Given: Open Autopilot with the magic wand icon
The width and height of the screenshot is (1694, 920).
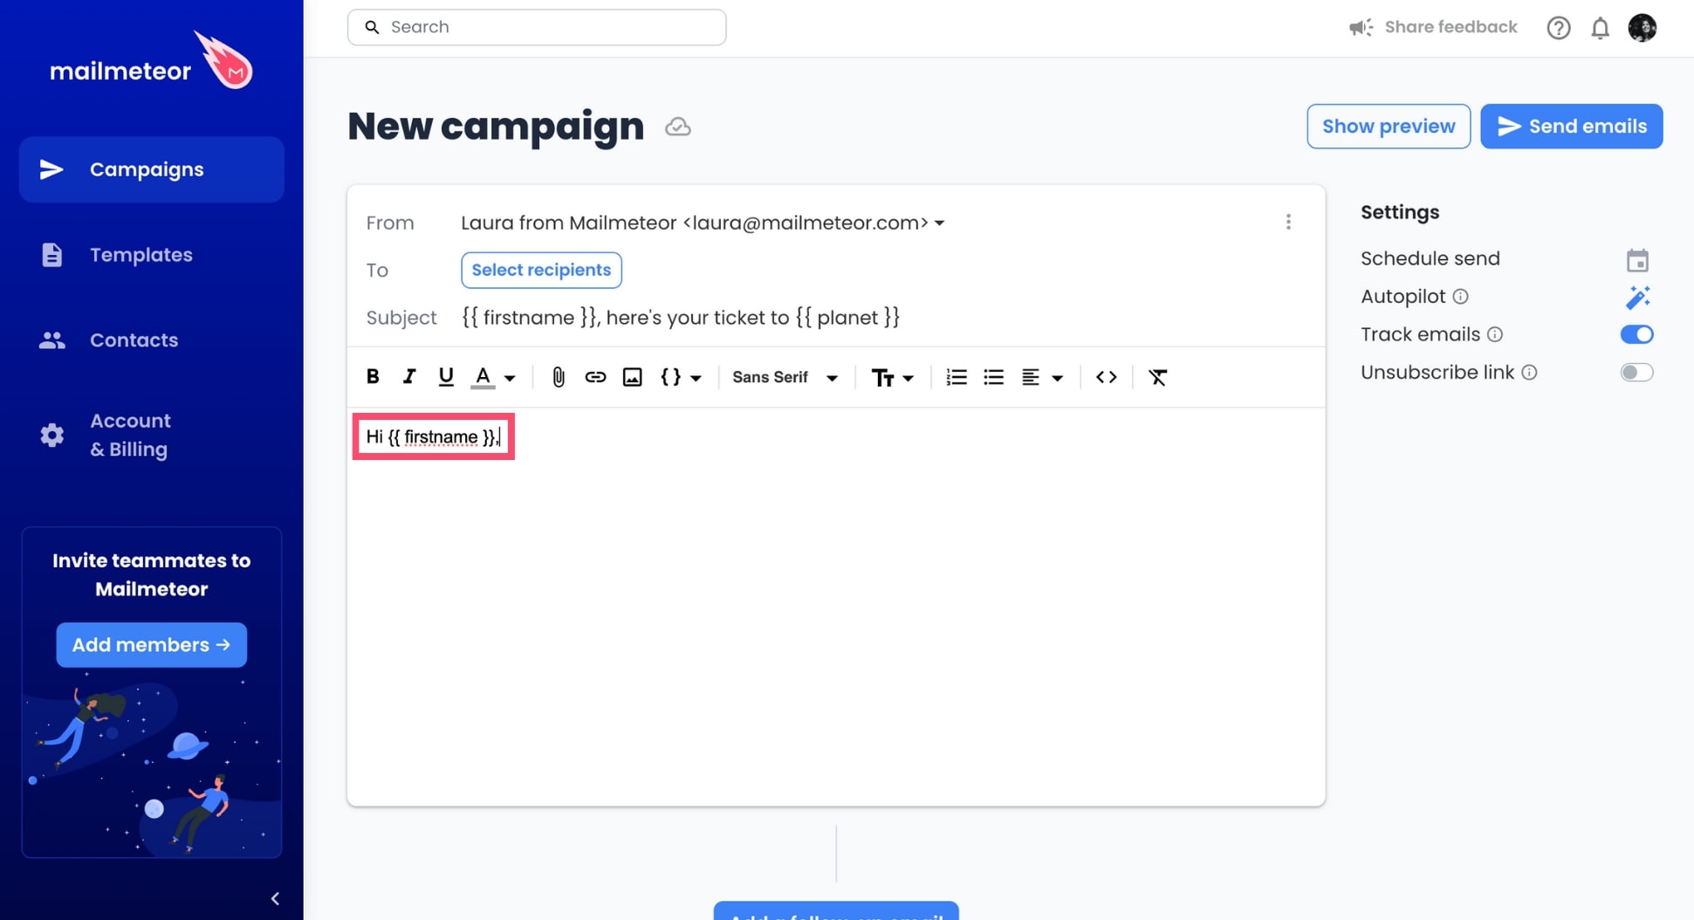Looking at the screenshot, I should [1637, 298].
